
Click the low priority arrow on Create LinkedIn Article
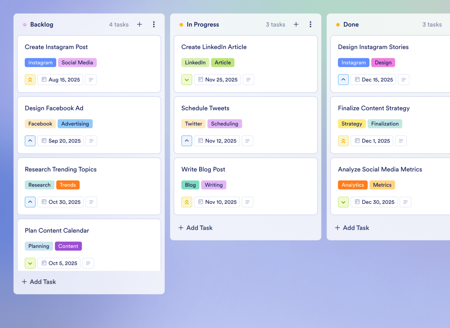pos(187,80)
